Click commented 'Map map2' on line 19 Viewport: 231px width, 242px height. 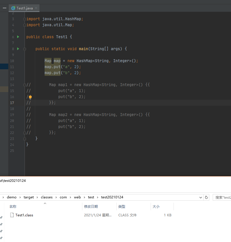click(58, 115)
